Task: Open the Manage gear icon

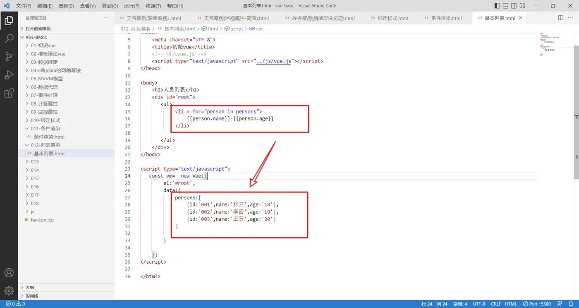Action: pyautogui.click(x=9, y=291)
